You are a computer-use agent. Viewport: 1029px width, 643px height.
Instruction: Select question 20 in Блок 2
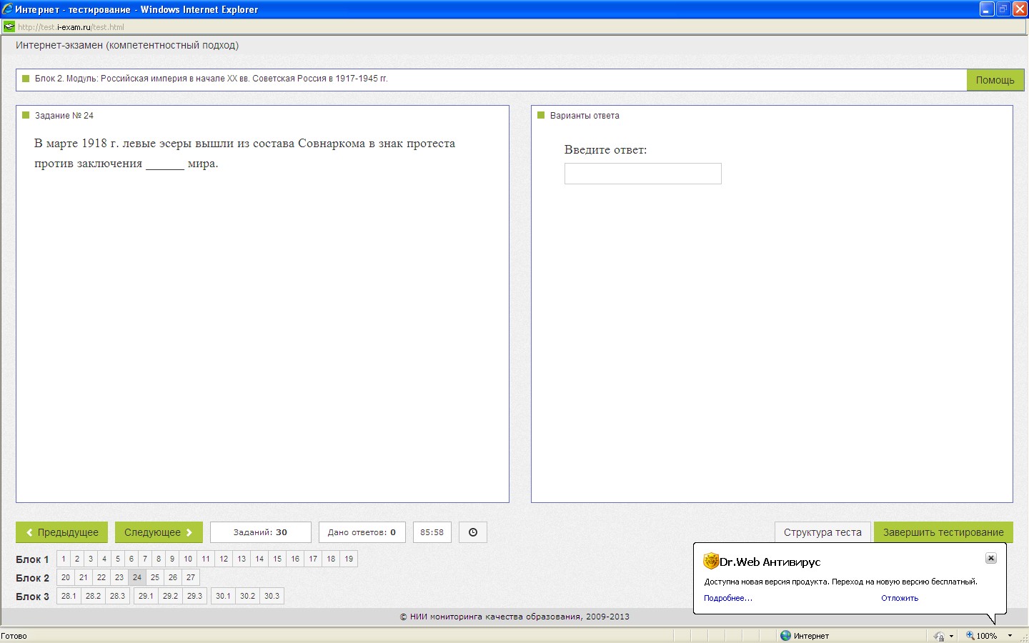tap(66, 577)
